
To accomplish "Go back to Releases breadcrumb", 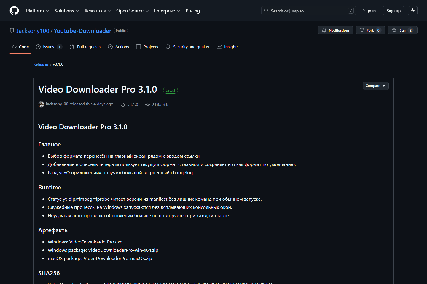I will pos(41,64).
